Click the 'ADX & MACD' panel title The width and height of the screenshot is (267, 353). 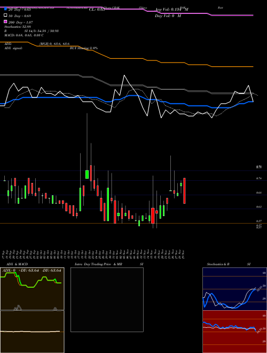click(x=17, y=264)
